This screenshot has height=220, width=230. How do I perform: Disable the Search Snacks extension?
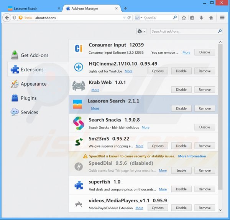click(205, 127)
